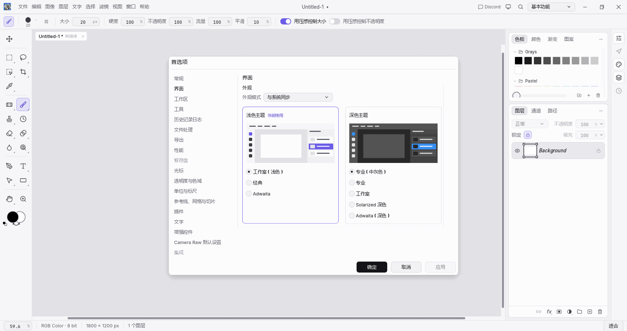Enable pressure controls opacity switch
Screen dimensions: 627x331
click(334, 22)
